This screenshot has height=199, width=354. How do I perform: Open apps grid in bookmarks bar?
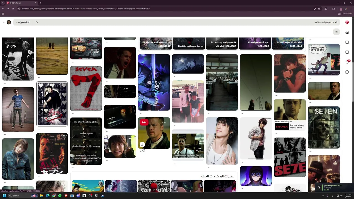tap(3, 14)
